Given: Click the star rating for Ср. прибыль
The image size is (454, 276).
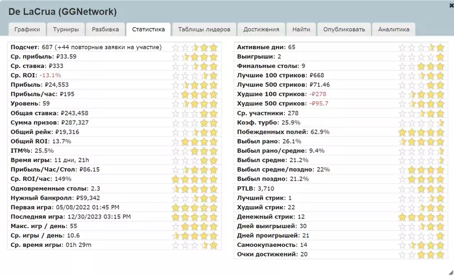Looking at the screenshot, I should click(x=195, y=57).
